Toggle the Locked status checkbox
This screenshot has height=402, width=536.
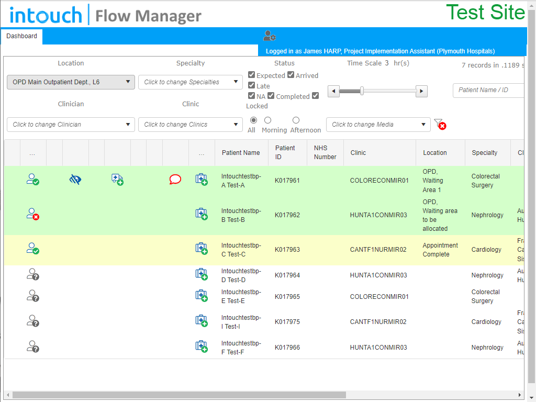click(316, 96)
